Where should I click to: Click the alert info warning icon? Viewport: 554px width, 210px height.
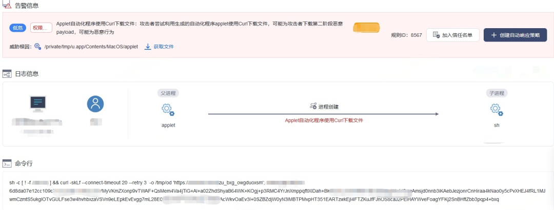[x=7, y=5]
